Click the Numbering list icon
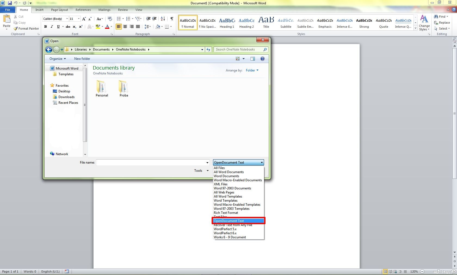Viewport: 457px width, 275px height. pos(128,19)
